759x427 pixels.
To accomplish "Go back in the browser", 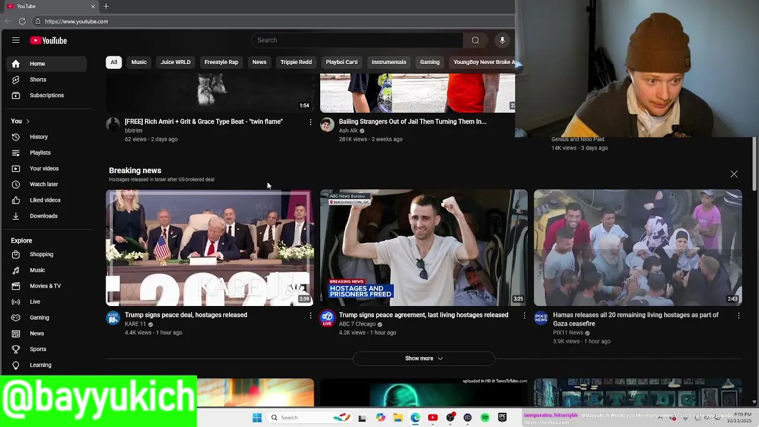I will tap(8, 21).
